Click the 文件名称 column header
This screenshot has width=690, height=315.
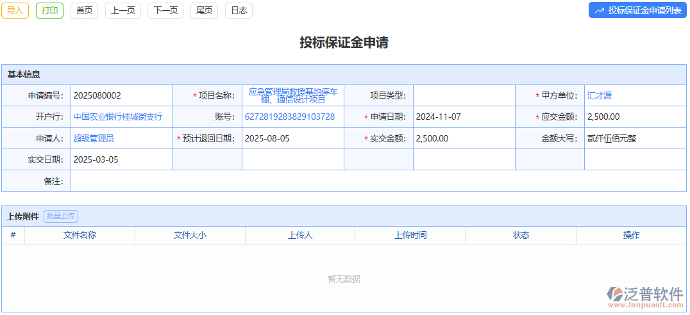80,235
